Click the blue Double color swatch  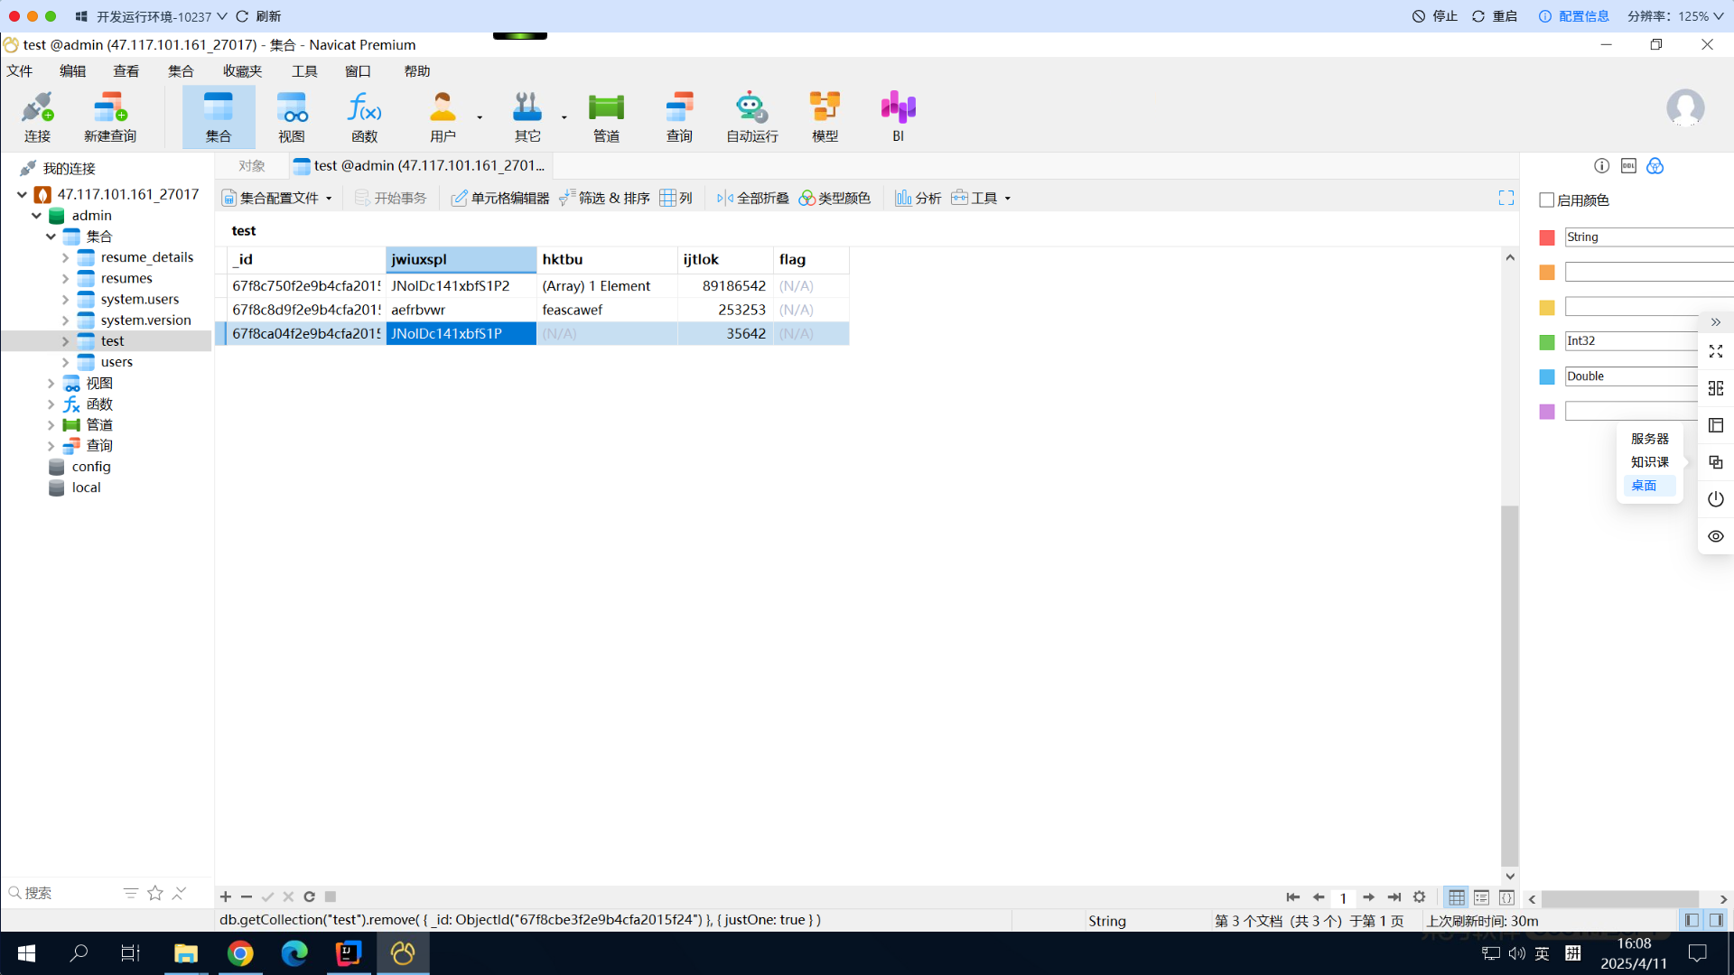[1547, 376]
